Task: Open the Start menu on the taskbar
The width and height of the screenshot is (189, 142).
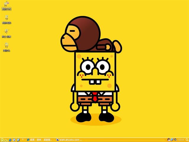Action: tap(4, 140)
